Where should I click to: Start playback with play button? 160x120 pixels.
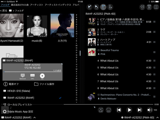129,110
